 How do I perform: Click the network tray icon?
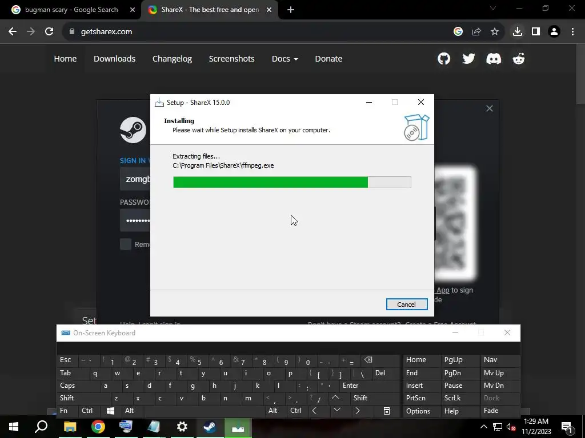coord(498,427)
